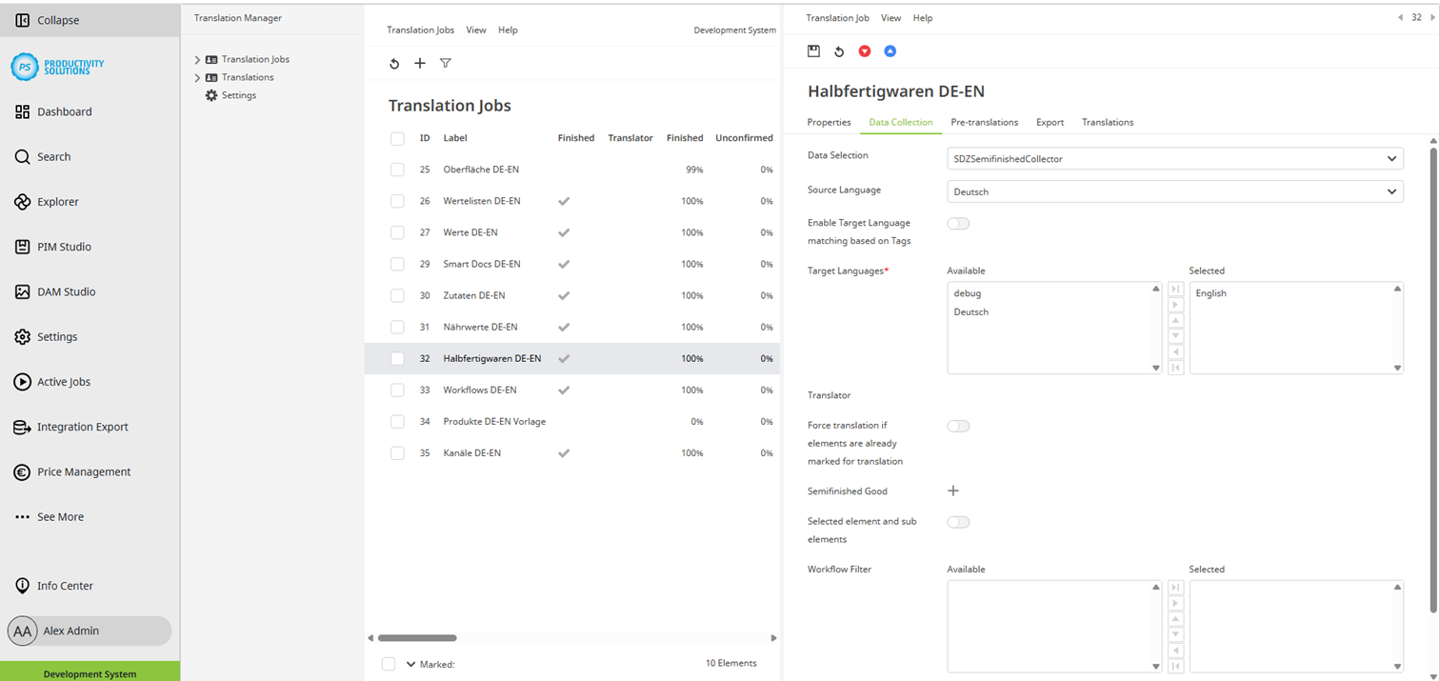Add a new translation job with plus icon

420,63
